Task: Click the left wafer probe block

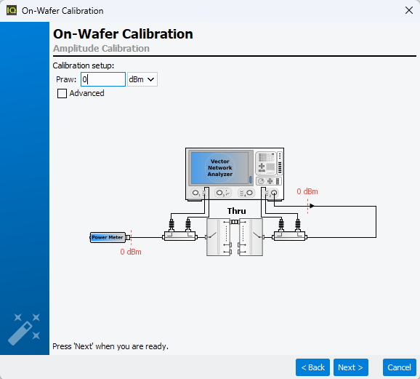Action: point(218,237)
